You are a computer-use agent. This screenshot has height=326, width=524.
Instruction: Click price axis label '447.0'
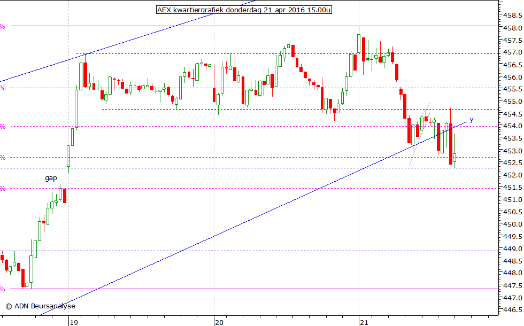[x=513, y=298]
